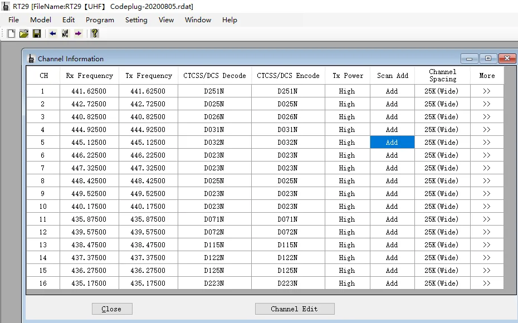Select Tx Power High for channel 14

pos(347,258)
